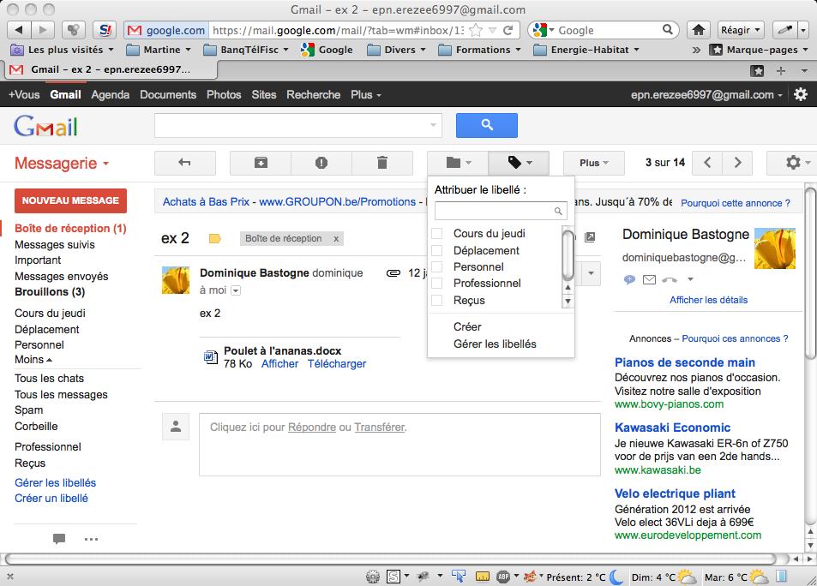Open the Agenda tab in the Google bar
The image size is (817, 586).
(110, 94)
